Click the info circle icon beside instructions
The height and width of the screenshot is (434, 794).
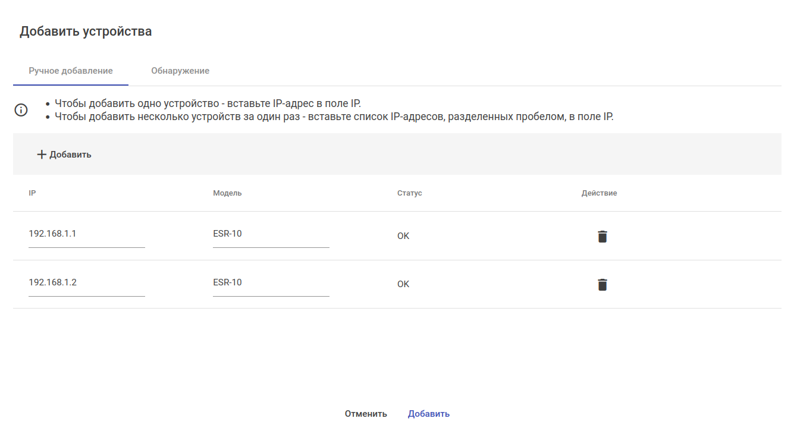click(x=21, y=110)
